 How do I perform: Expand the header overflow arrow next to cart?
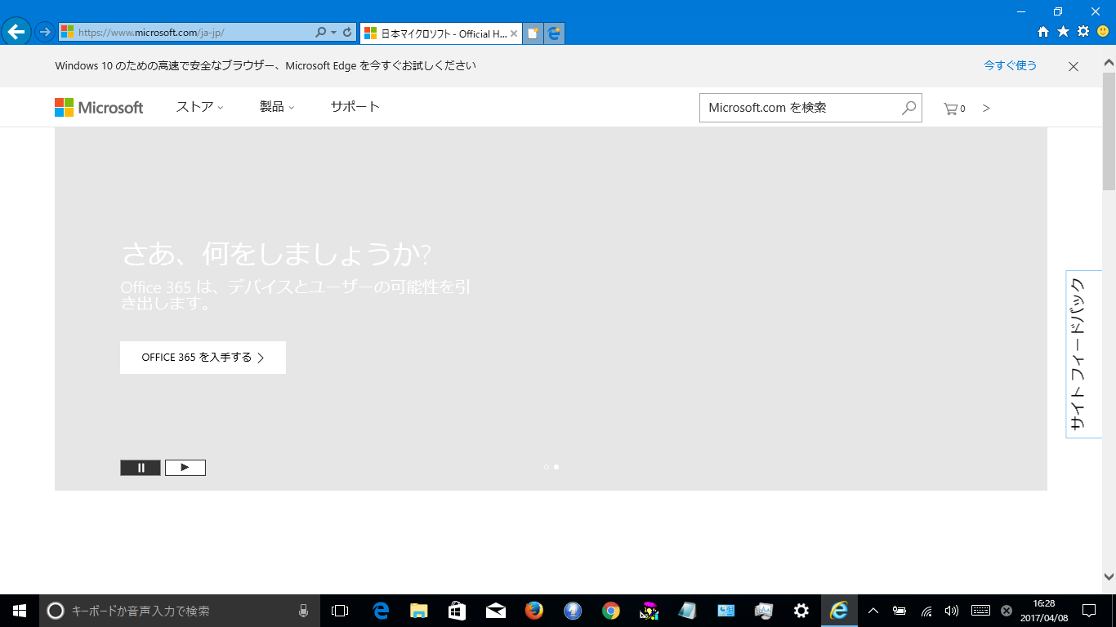[986, 108]
